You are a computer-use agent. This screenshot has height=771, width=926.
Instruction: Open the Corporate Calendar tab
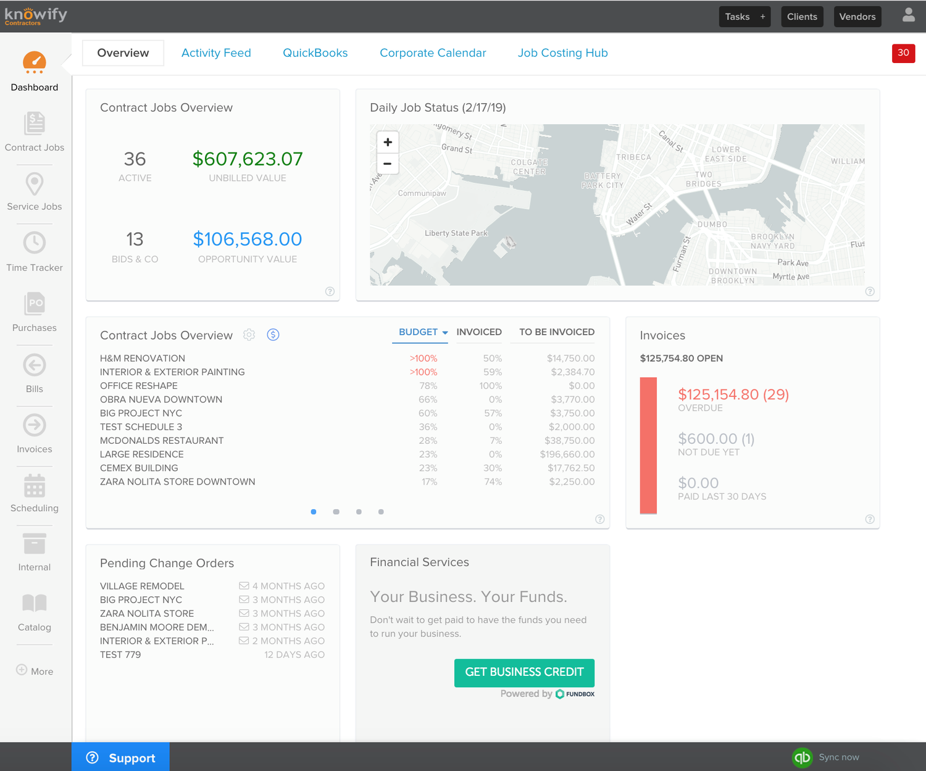[x=433, y=53]
